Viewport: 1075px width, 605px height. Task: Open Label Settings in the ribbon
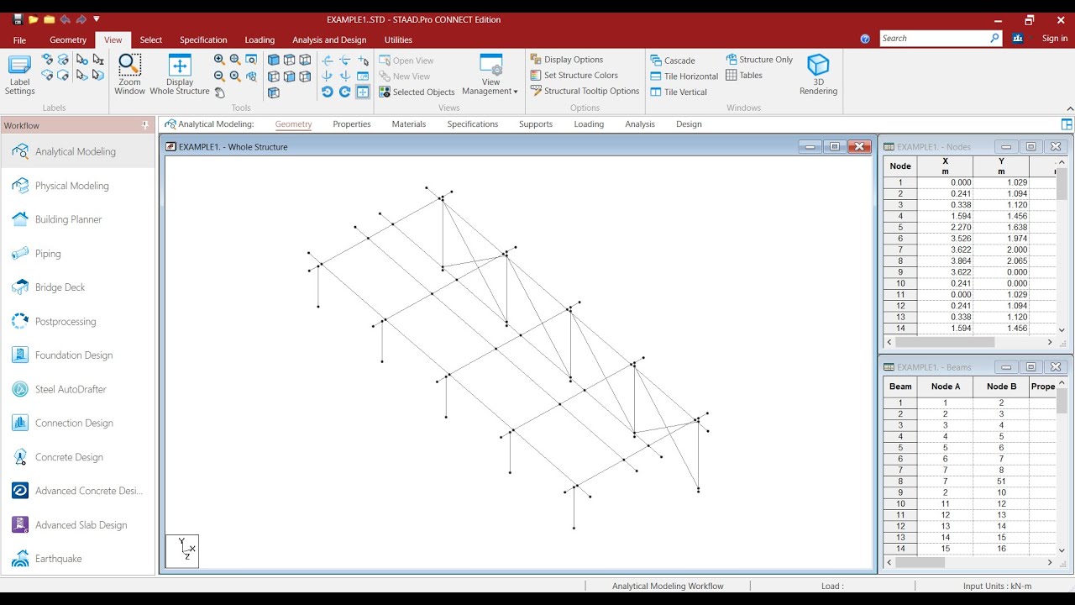point(19,75)
